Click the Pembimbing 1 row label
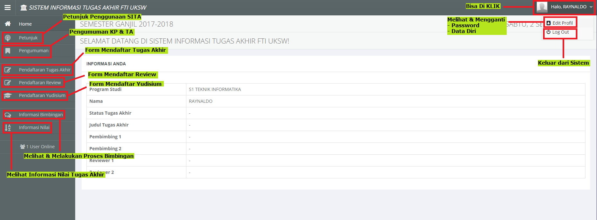The width and height of the screenshot is (597, 220). point(105,137)
